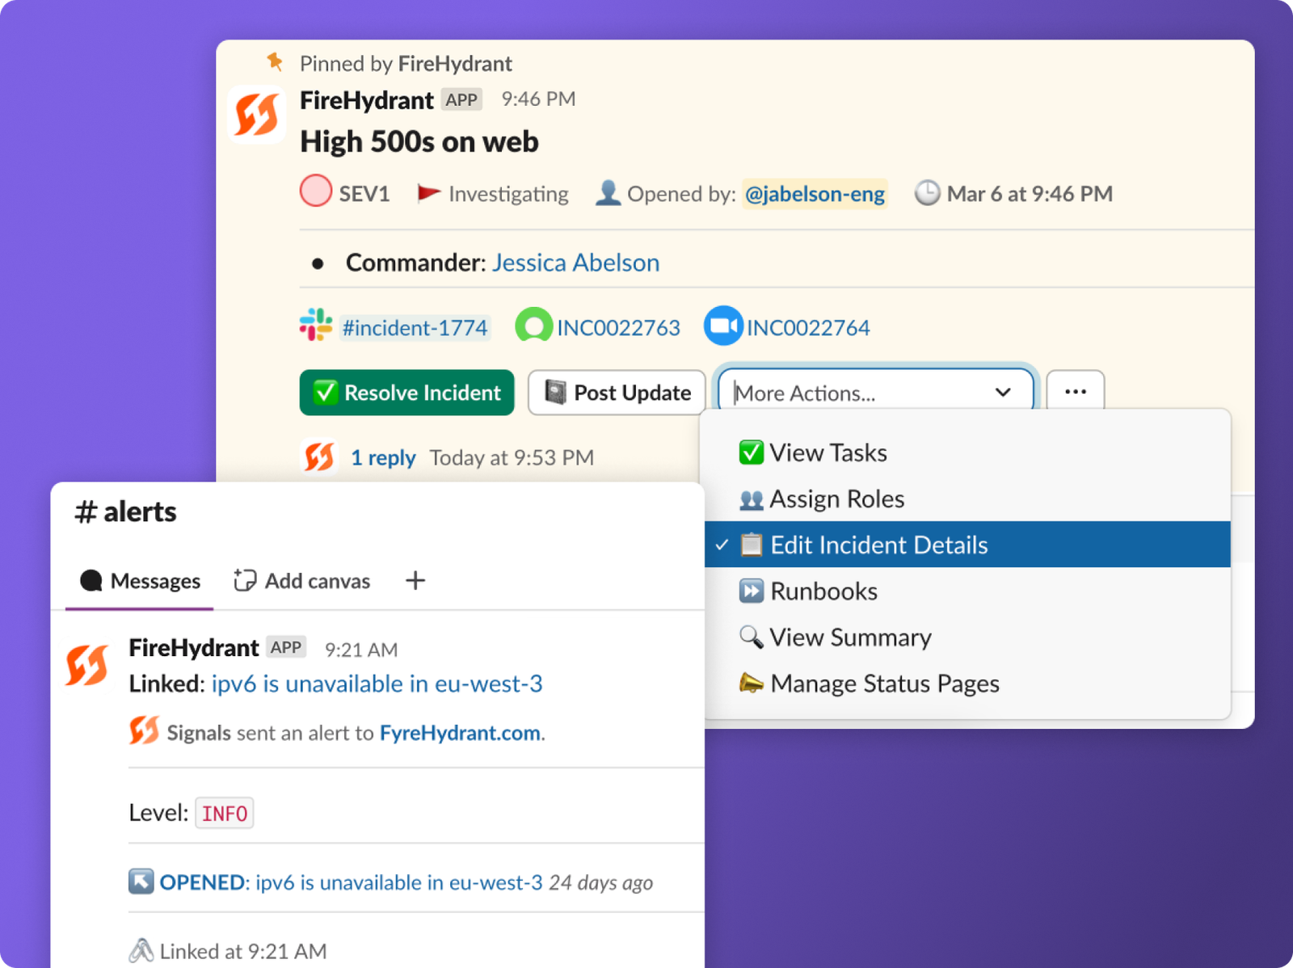Viewport: 1293px width, 968px height.
Task: Visit the FyreHydrant.com link
Action: pyautogui.click(x=460, y=733)
